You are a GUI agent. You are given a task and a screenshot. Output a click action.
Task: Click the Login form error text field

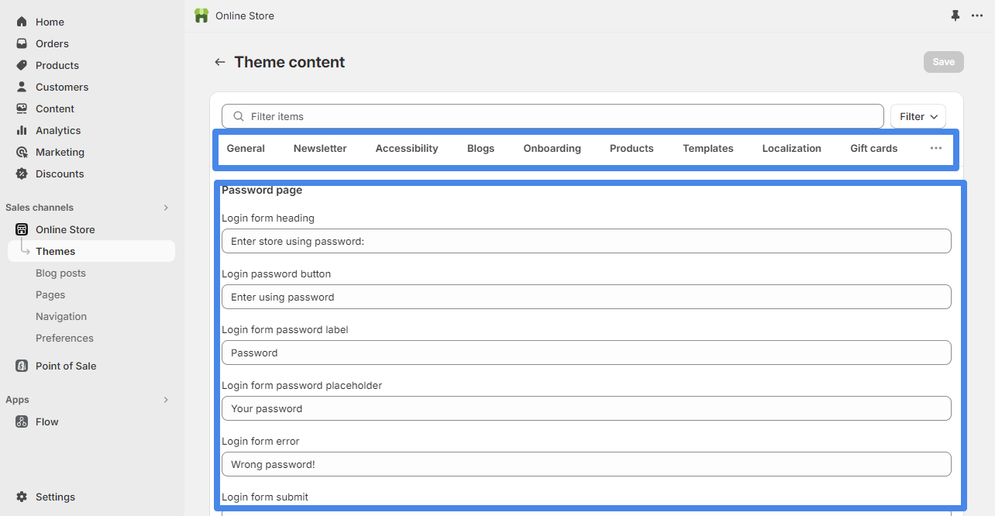586,464
